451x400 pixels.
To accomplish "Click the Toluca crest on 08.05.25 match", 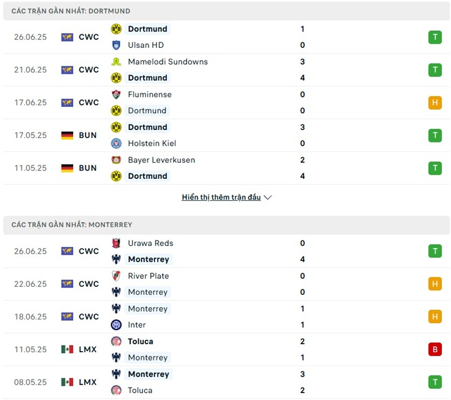I will pos(116,390).
